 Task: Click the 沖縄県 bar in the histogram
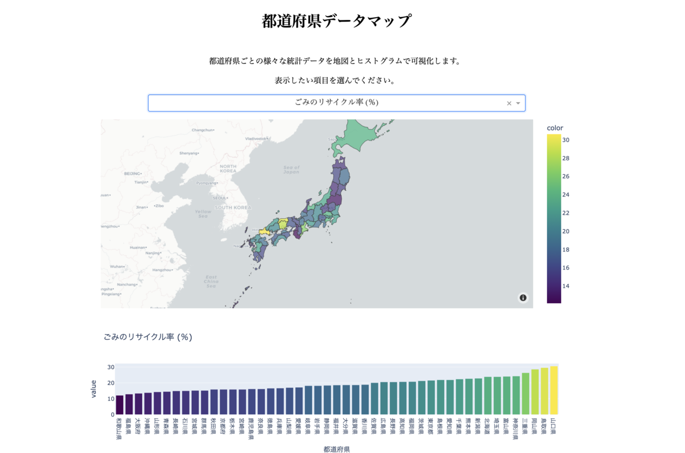[148, 403]
